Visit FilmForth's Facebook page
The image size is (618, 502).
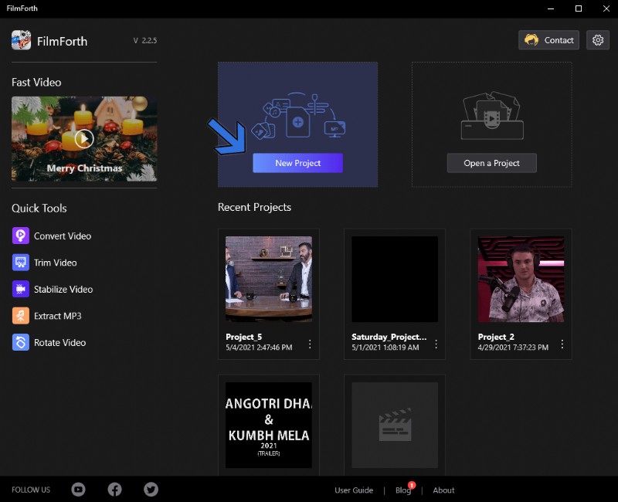114,490
